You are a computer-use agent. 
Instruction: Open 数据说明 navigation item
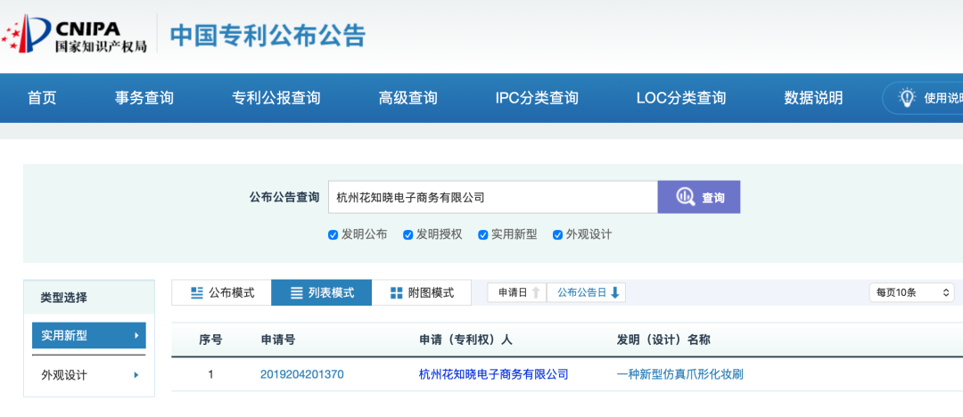[813, 98]
